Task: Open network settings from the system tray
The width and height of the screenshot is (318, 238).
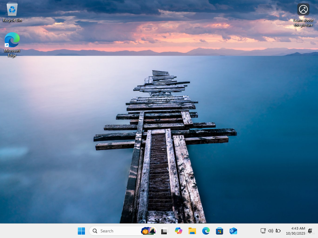Action: click(263, 231)
